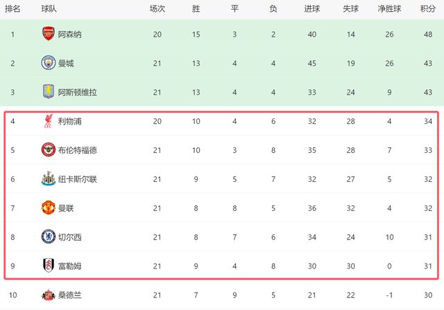The height and width of the screenshot is (310, 444).
Task: Click the 场次 column header
Action: pyautogui.click(x=157, y=9)
